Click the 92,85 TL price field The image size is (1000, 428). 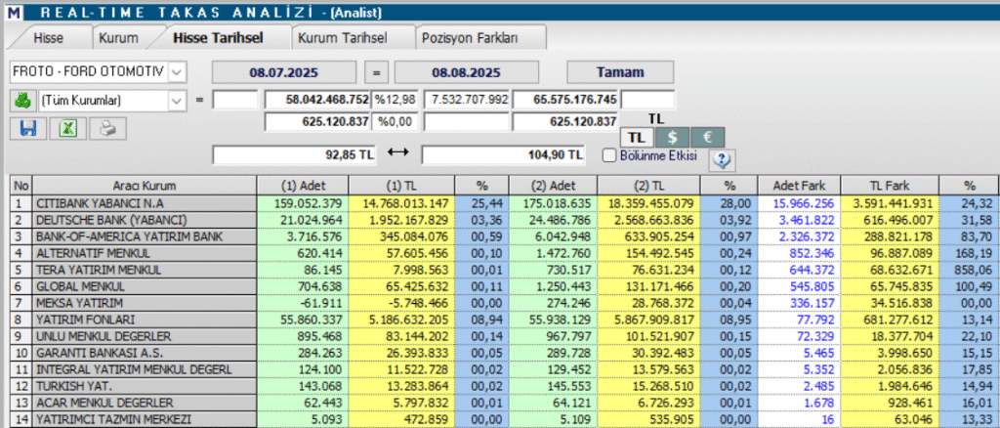point(295,154)
